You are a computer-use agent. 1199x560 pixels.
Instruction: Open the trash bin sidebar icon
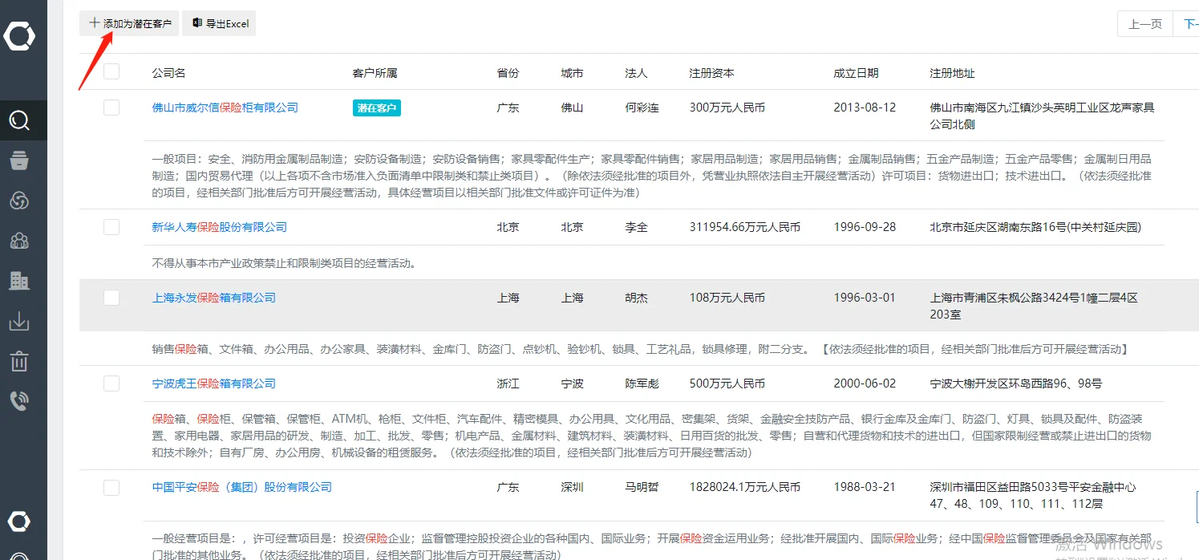[19, 361]
